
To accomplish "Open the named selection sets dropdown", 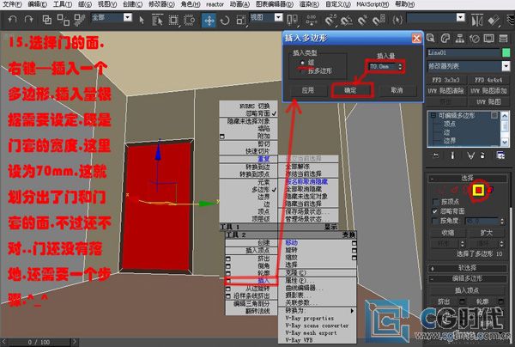I will click(461, 17).
